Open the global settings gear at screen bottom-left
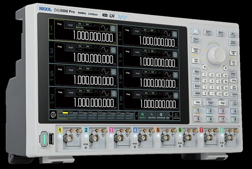The image size is (252, 169). point(53,115)
